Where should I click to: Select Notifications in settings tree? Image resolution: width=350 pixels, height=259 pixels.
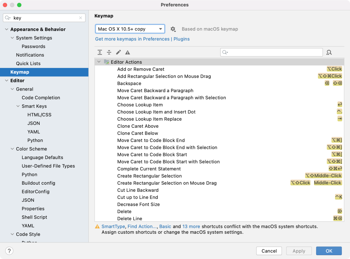click(30, 55)
